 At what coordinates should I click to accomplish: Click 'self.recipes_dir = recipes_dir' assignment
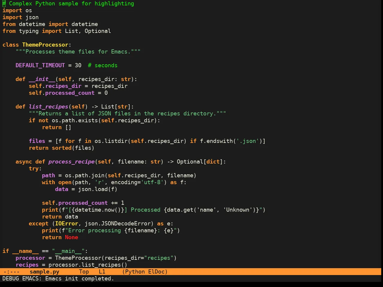(78, 86)
